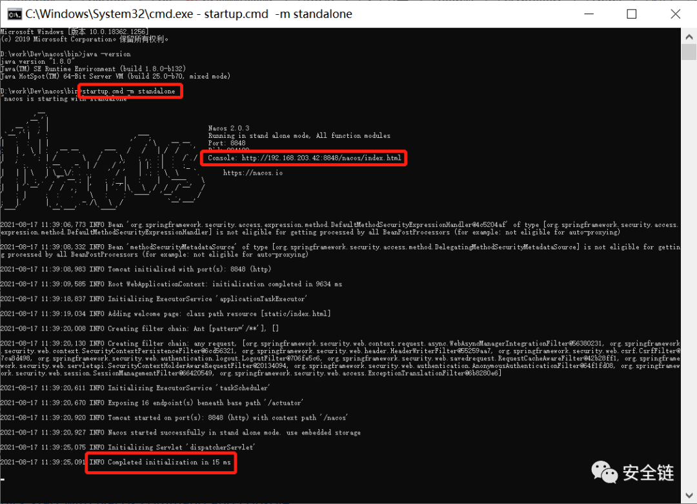Click the 'java -version' command line

point(66,54)
